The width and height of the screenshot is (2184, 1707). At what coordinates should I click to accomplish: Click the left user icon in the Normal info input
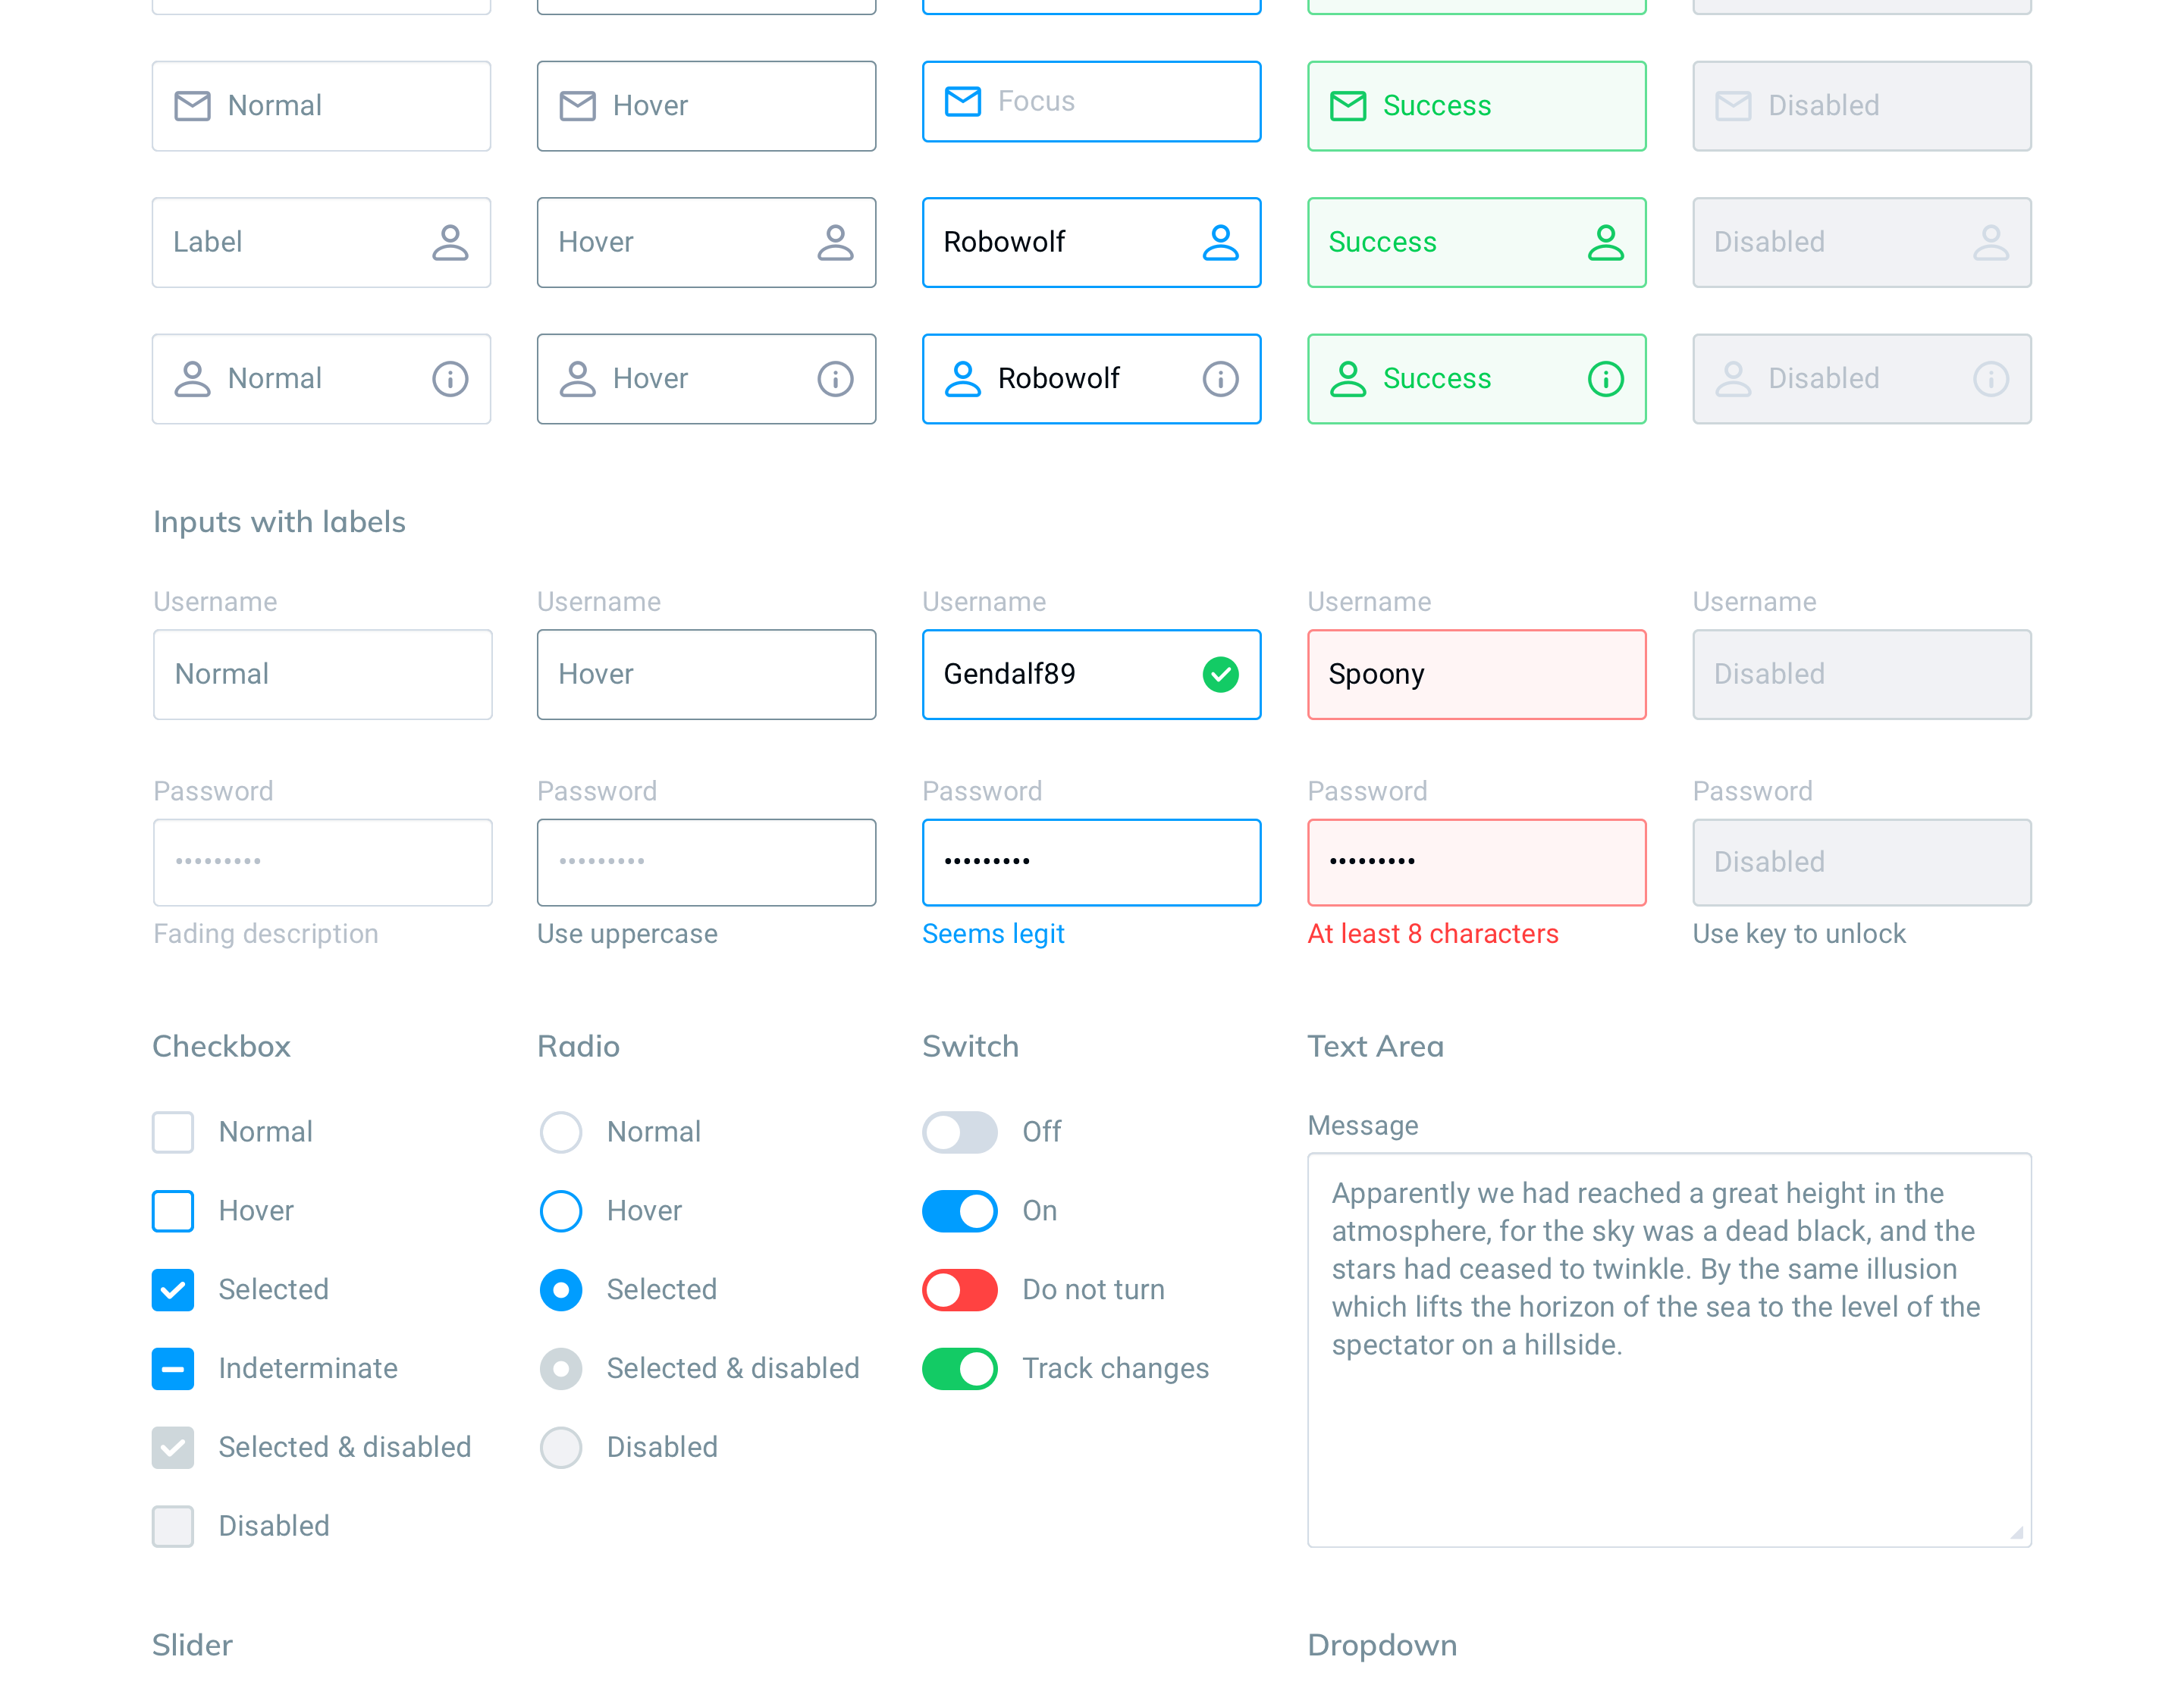(x=192, y=379)
